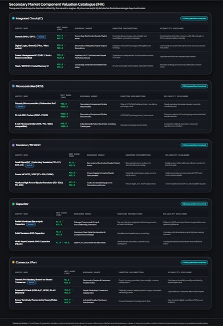The image size is (223, 326).
Task: Click Appliance & PC Motherboard Repair Workshop Survey source
Action: 91,56
